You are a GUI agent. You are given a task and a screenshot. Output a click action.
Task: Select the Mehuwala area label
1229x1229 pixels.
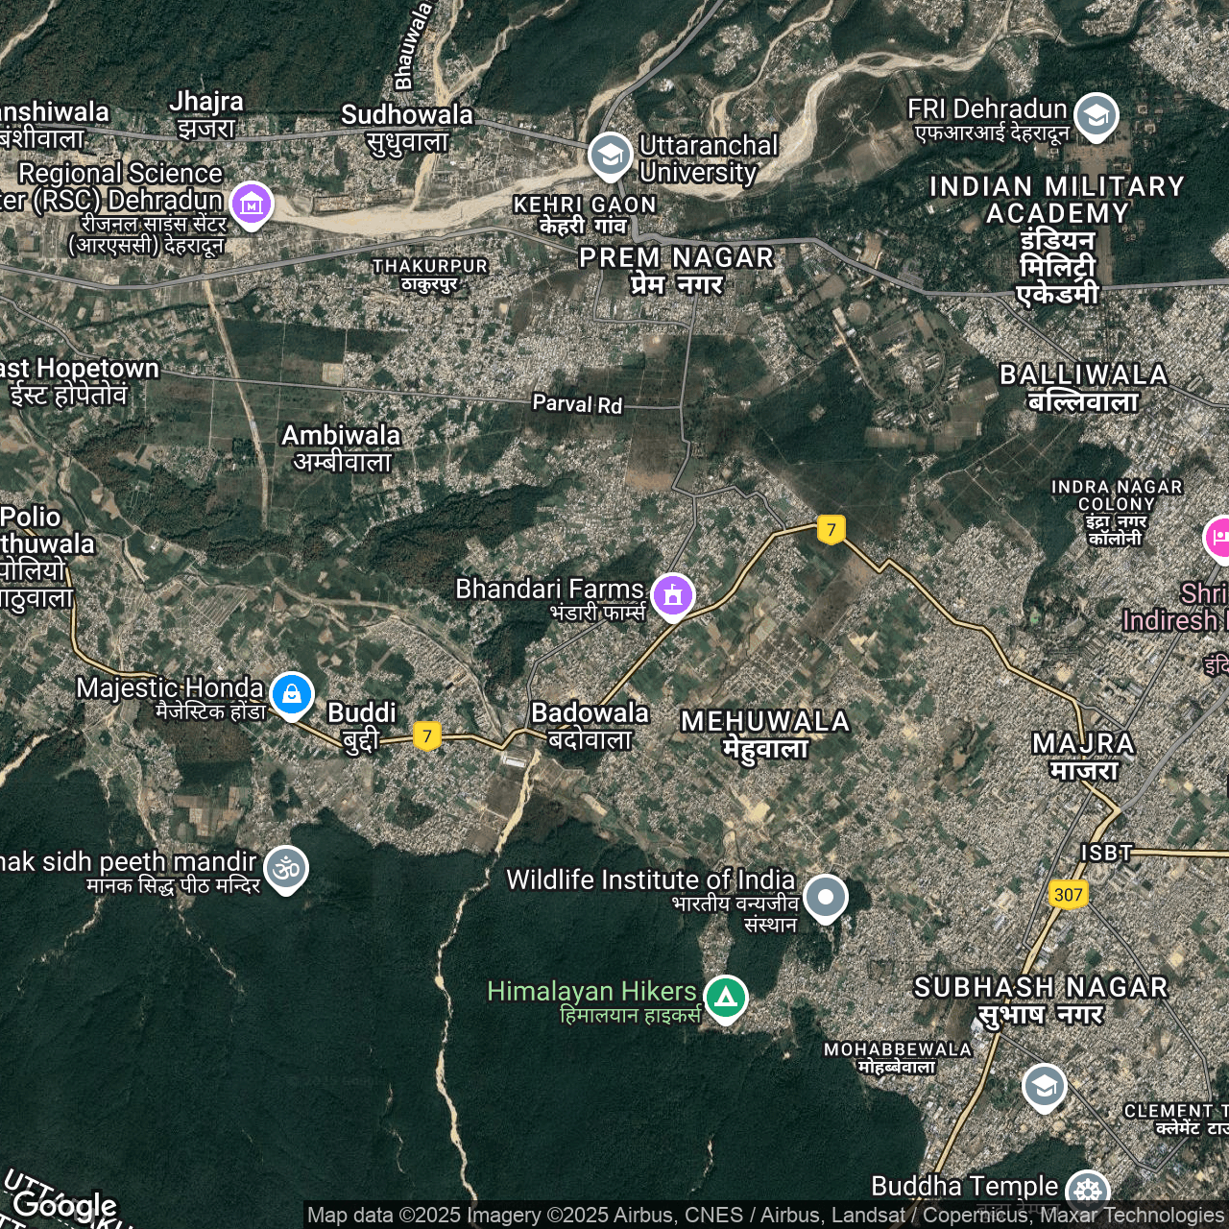pos(765,735)
